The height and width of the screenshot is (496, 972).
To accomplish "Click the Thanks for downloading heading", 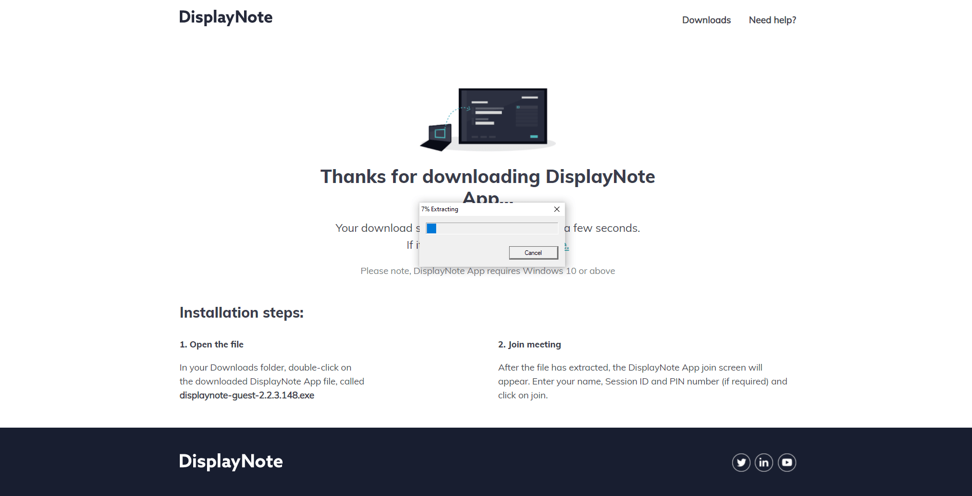I will coord(487,176).
